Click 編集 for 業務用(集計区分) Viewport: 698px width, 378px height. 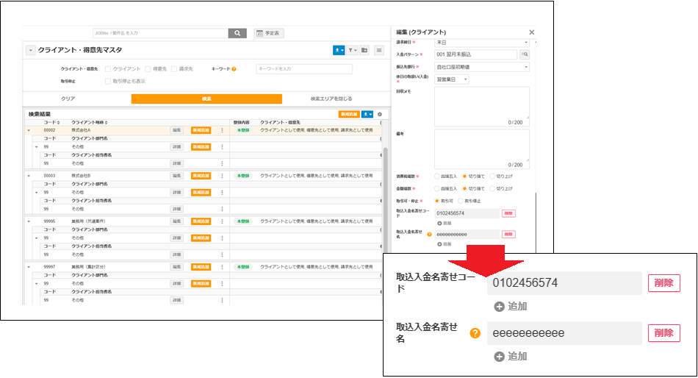pyautogui.click(x=177, y=266)
